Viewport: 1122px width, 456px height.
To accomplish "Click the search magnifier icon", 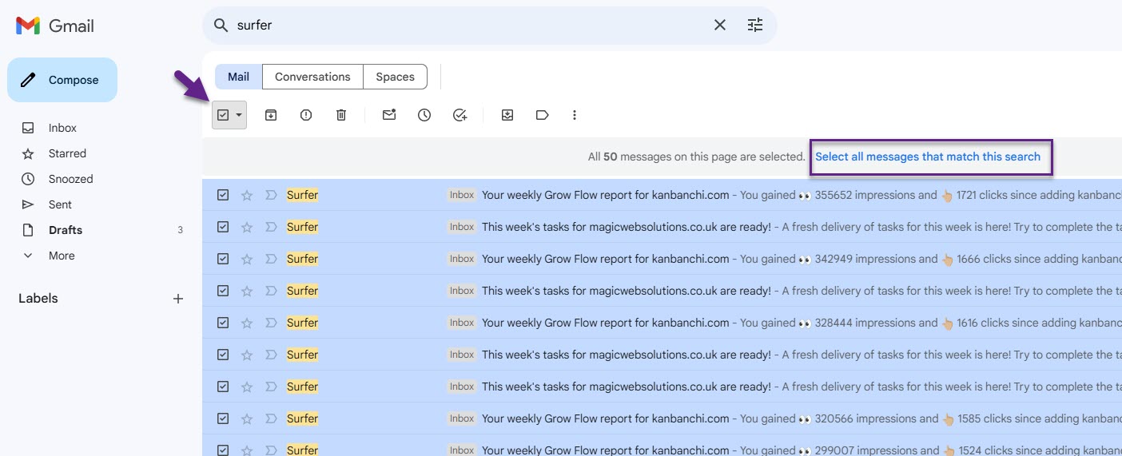I will point(221,26).
